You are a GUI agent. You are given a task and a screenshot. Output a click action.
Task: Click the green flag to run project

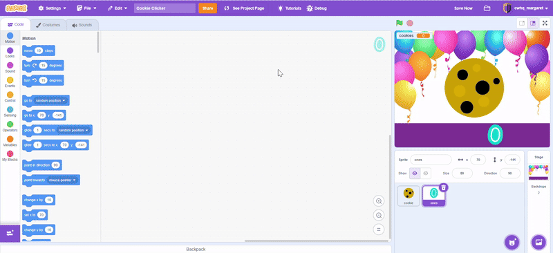[400, 23]
